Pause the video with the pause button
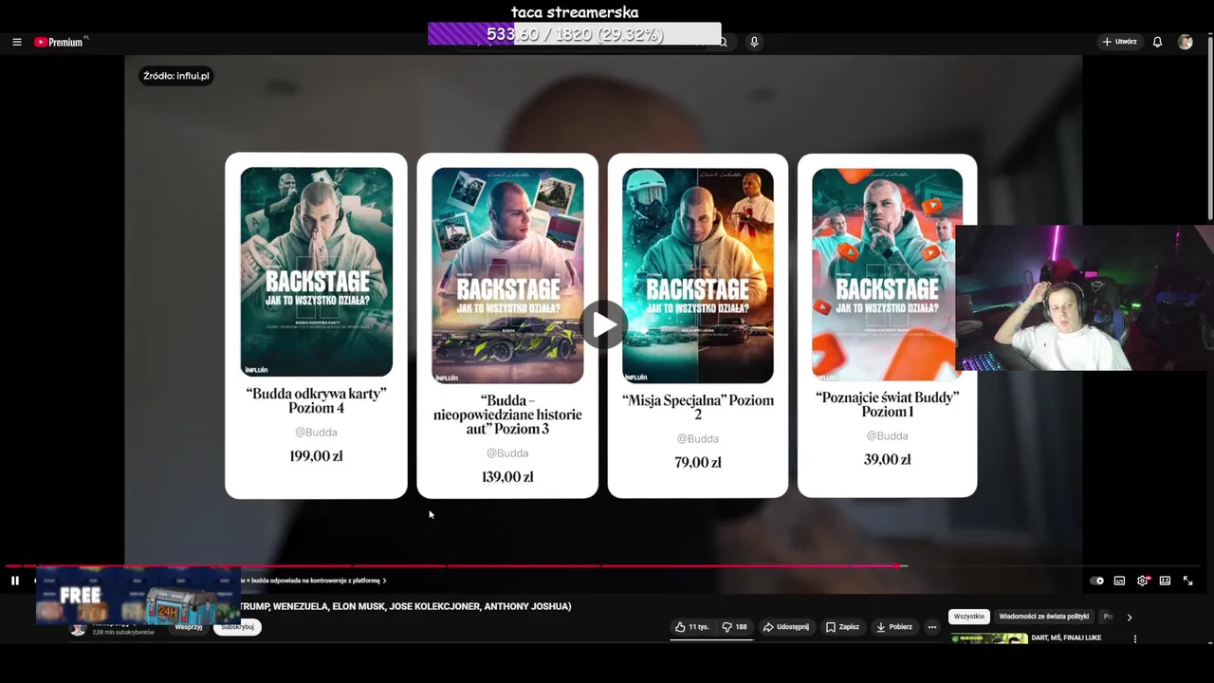The width and height of the screenshot is (1214, 683). pos(15,581)
